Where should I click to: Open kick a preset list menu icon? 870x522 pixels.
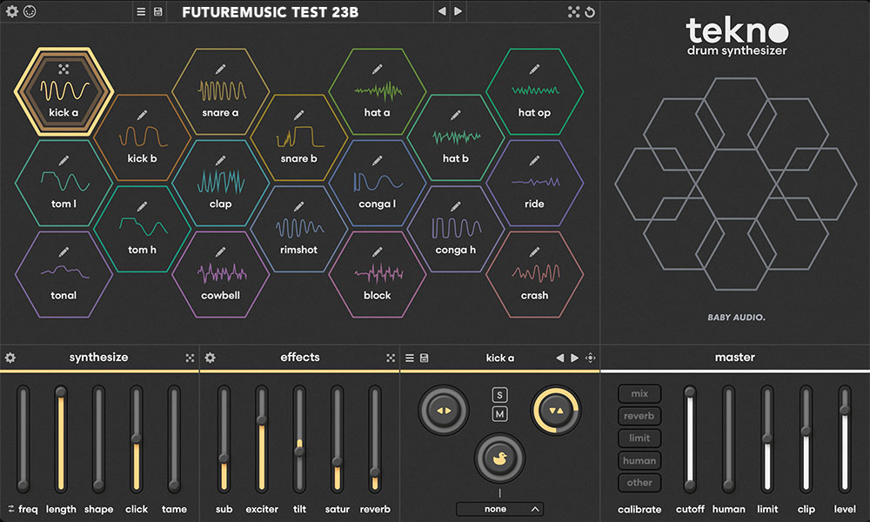coord(410,358)
